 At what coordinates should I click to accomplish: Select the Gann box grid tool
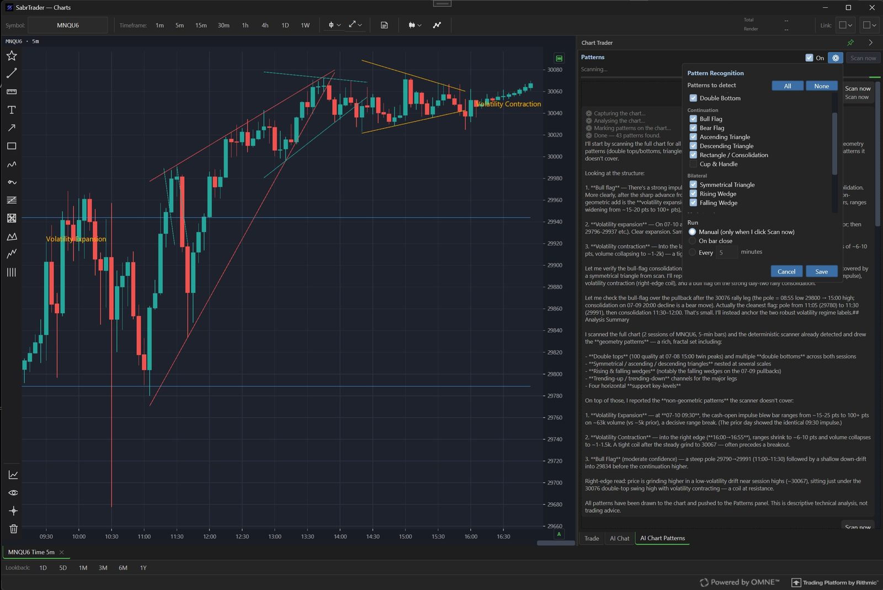click(12, 218)
